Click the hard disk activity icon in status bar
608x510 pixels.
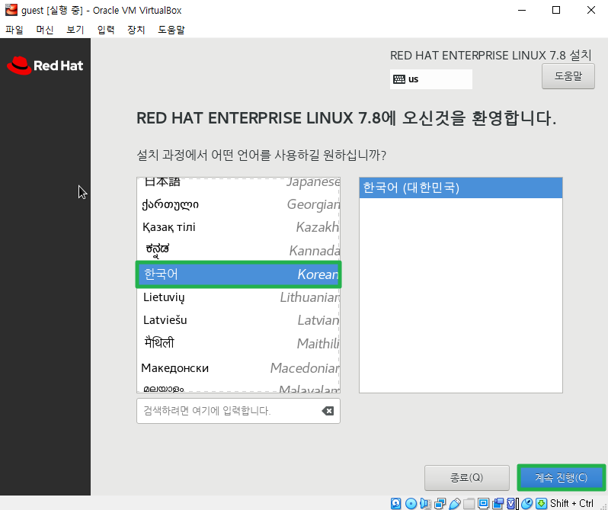(396, 503)
